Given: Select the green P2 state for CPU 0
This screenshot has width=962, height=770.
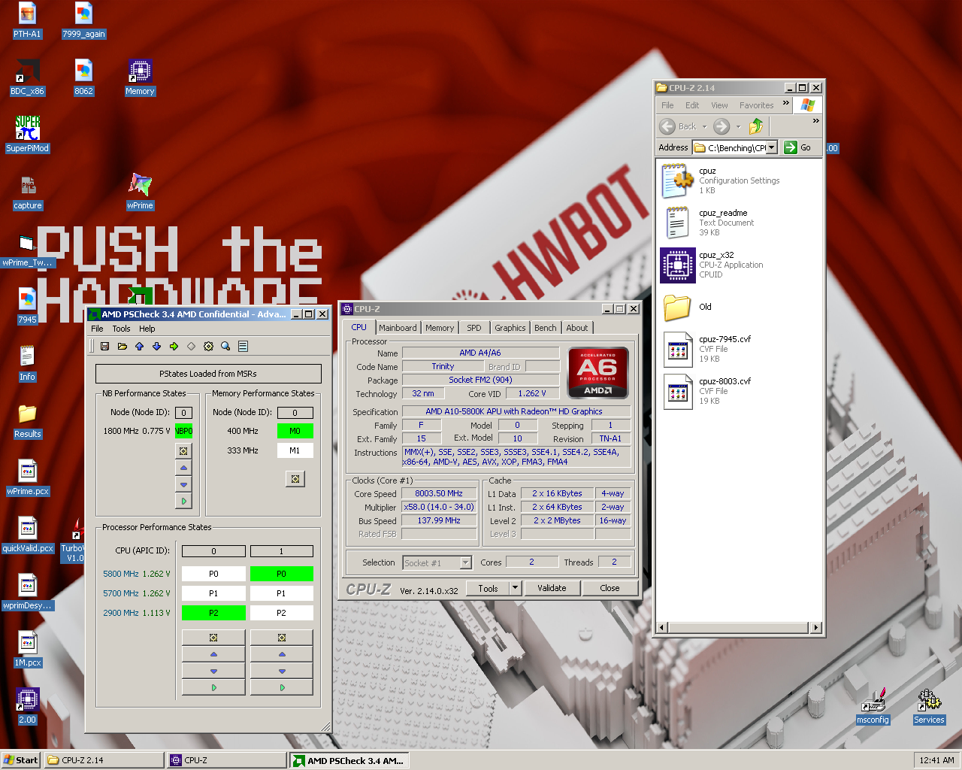Looking at the screenshot, I should click(213, 613).
